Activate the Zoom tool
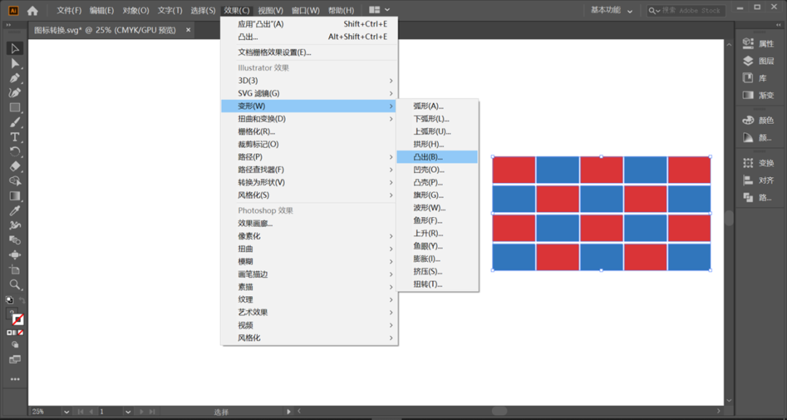Viewport: 787px width, 420px height. coord(15,284)
